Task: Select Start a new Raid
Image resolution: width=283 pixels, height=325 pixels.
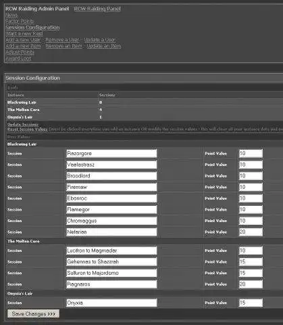Action: point(24,34)
